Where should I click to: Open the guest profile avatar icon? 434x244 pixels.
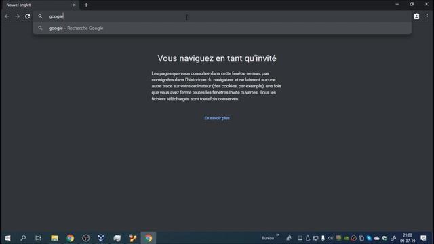(x=416, y=16)
